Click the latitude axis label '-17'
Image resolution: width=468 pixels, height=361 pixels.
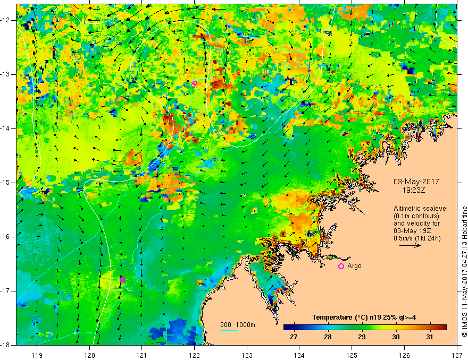point(5,291)
